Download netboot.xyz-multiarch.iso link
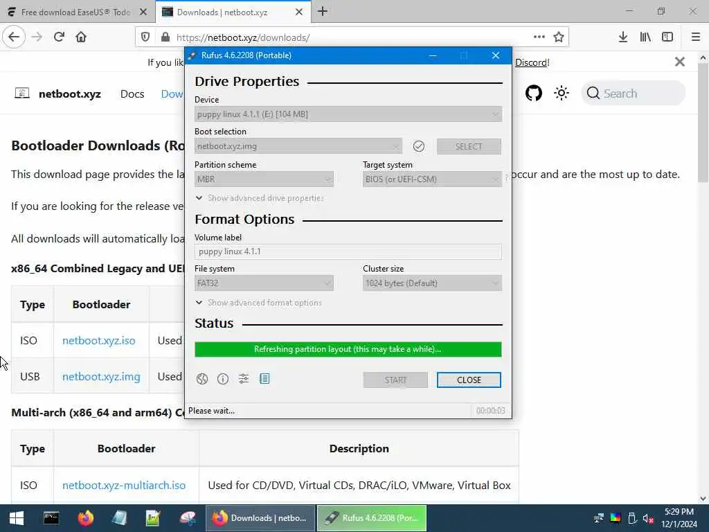This screenshot has height=532, width=709. (124, 486)
